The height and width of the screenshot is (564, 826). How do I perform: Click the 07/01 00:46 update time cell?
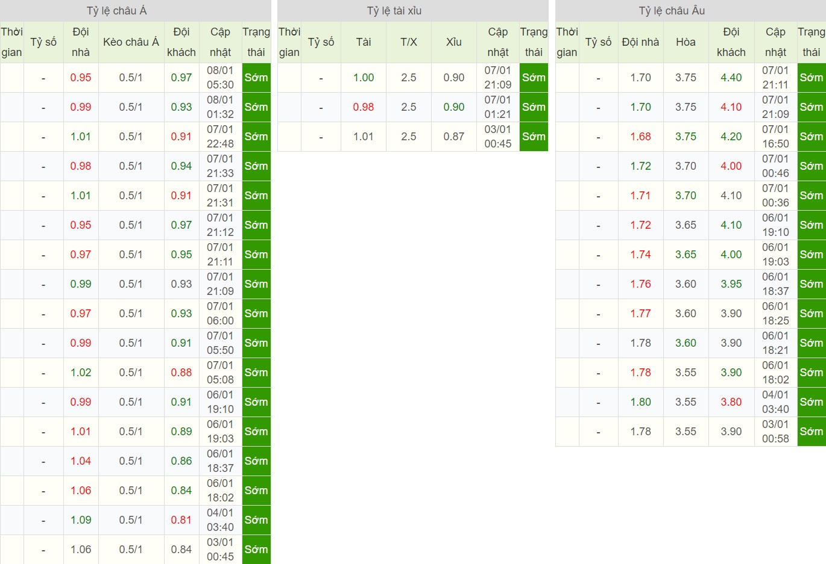tap(775, 166)
